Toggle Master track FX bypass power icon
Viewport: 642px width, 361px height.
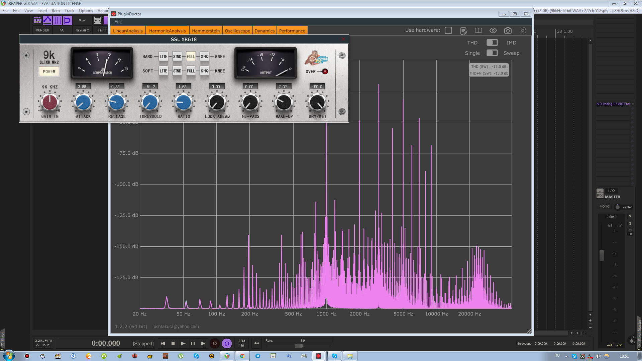tap(600, 191)
